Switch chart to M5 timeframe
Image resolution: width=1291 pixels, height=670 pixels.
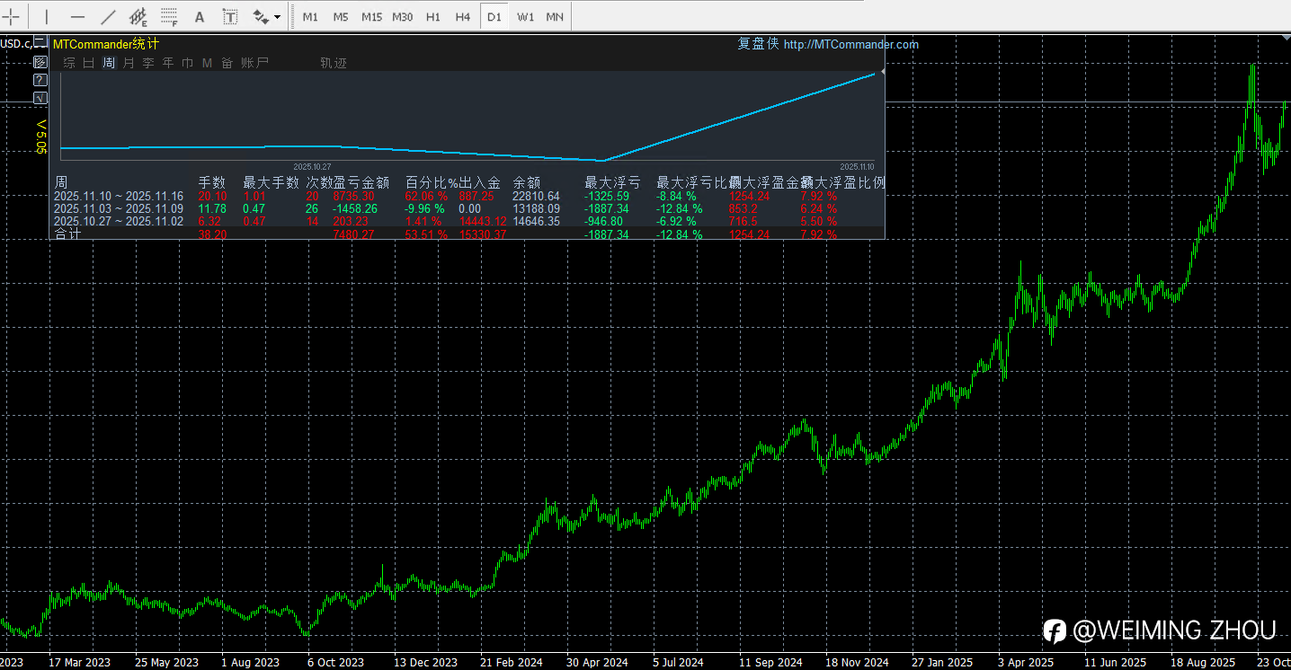click(341, 16)
